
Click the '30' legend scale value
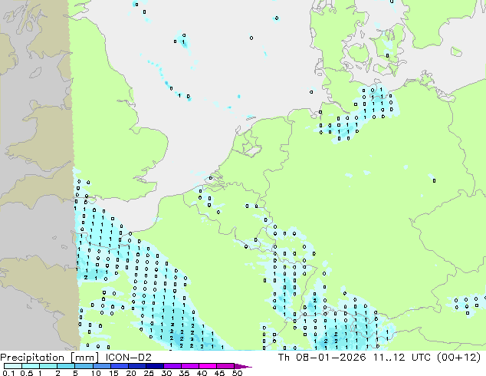(x=166, y=373)
